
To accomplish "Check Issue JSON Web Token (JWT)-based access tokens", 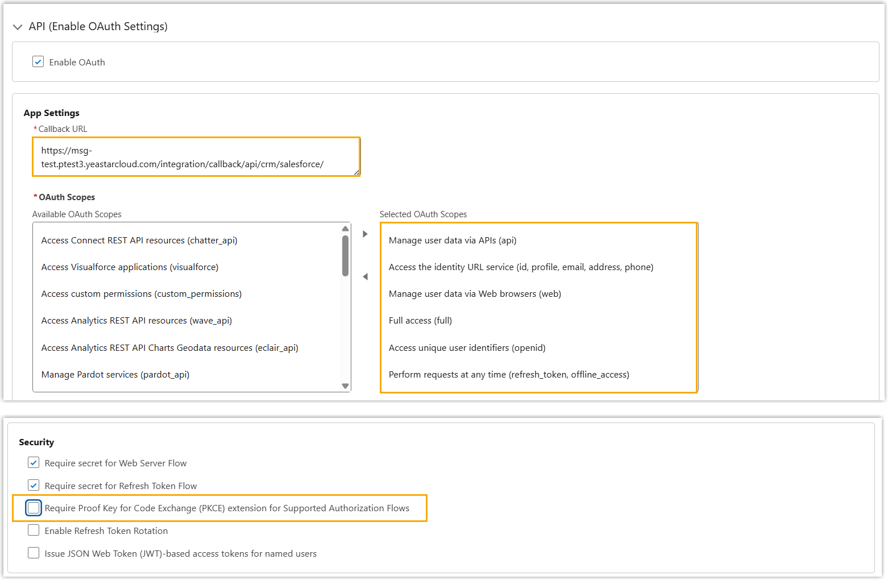I will click(34, 553).
